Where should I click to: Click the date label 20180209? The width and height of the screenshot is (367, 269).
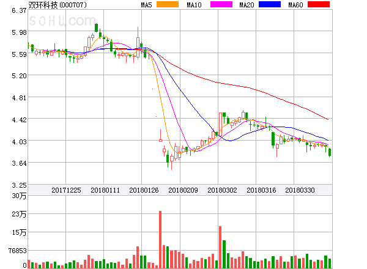tap(183, 190)
